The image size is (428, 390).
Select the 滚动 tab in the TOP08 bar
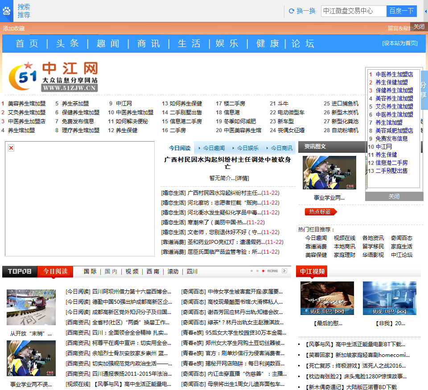point(173,271)
